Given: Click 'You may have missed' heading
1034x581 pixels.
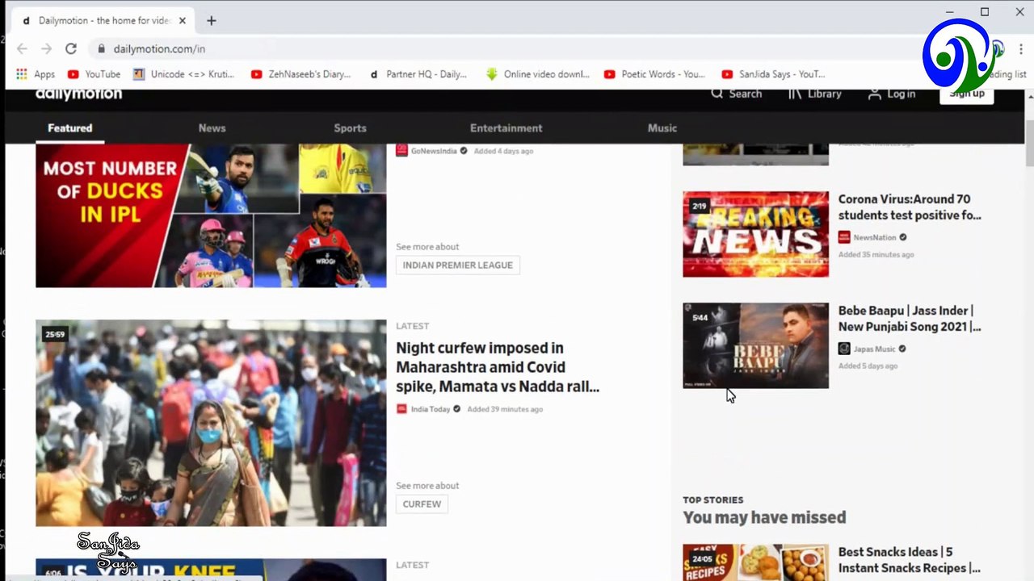Looking at the screenshot, I should (x=764, y=517).
